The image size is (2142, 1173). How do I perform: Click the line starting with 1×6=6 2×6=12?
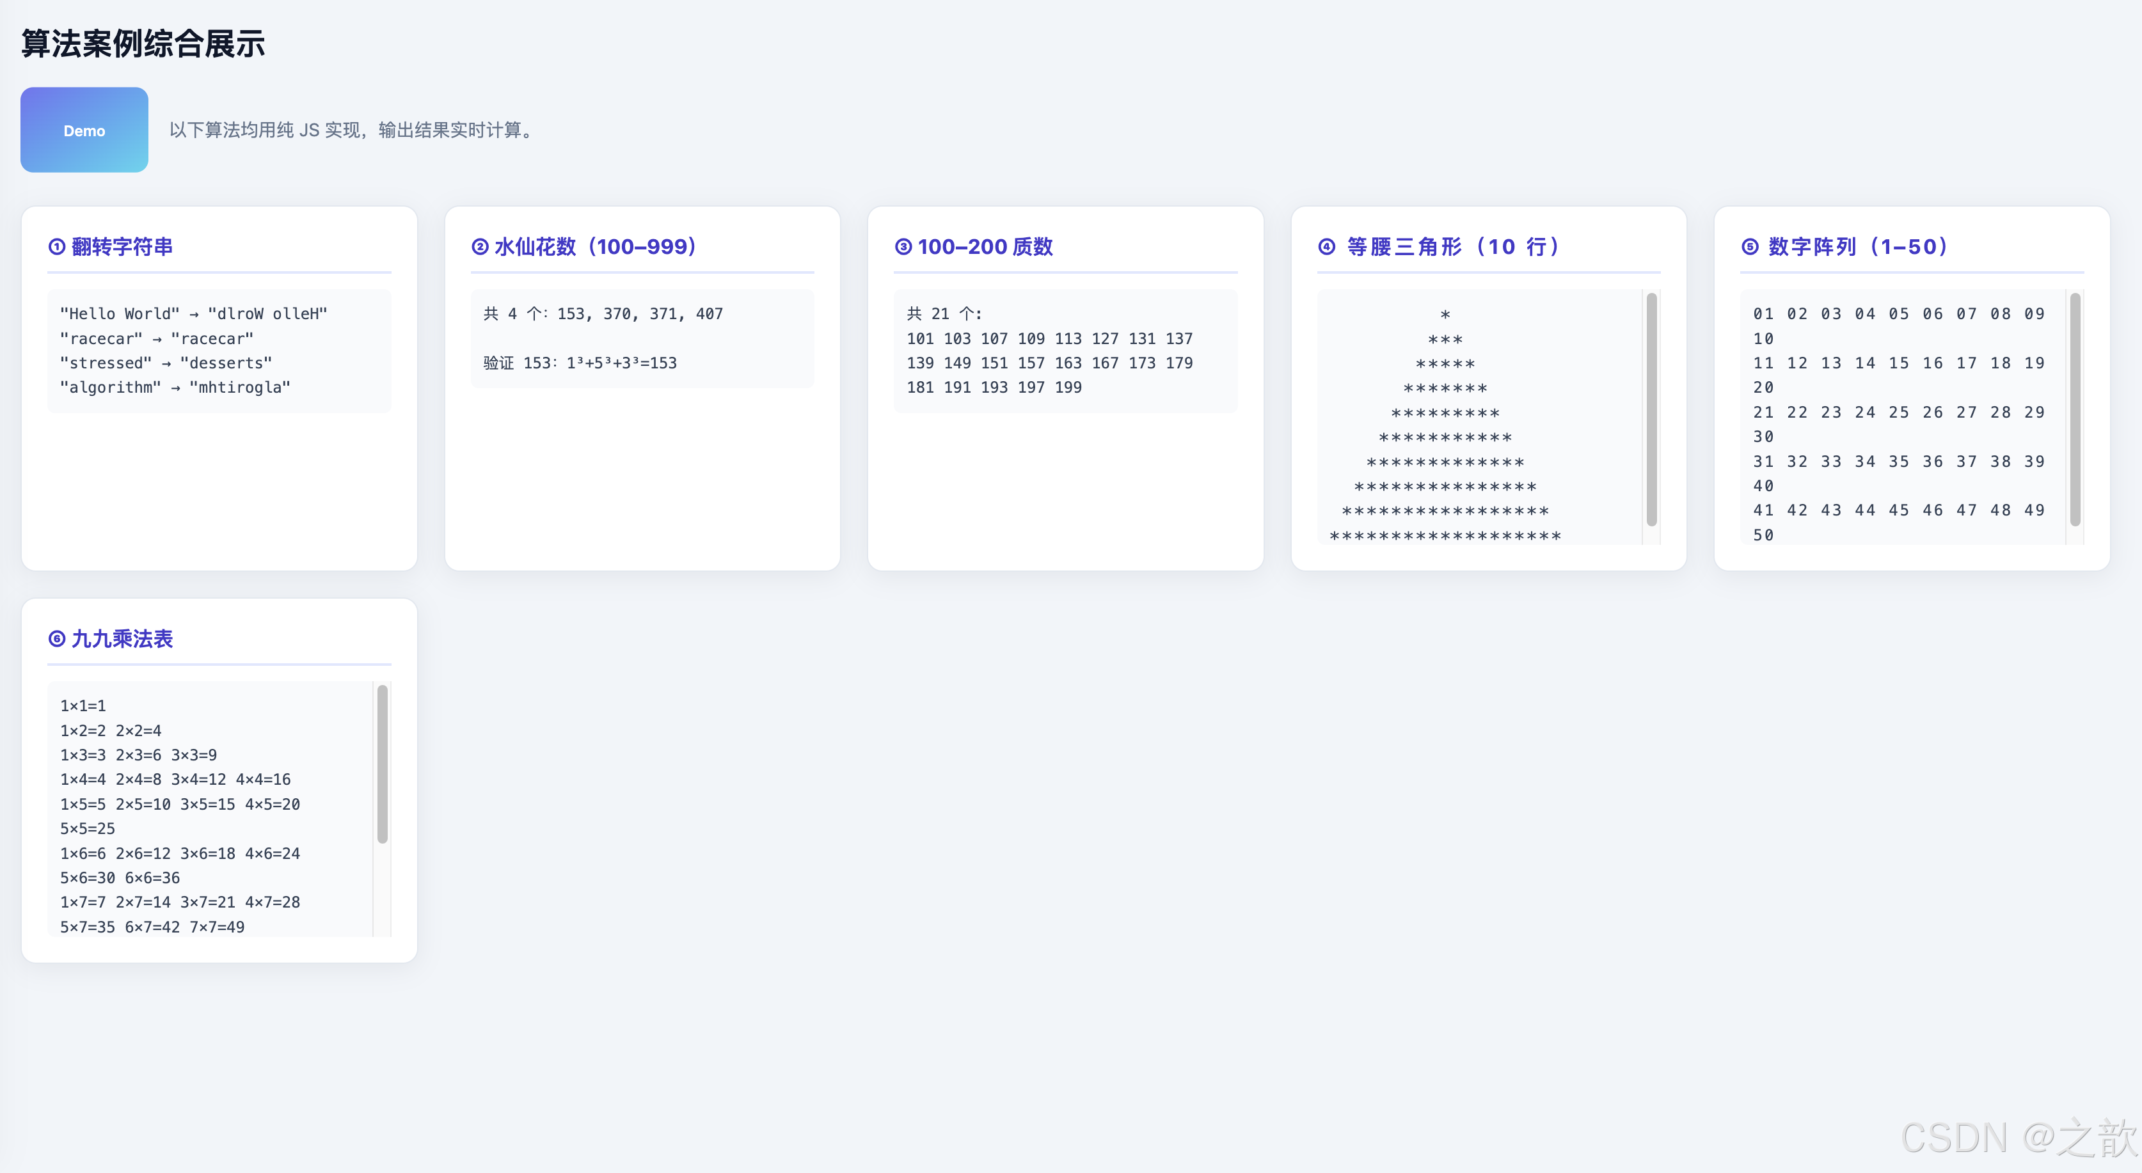click(x=180, y=853)
